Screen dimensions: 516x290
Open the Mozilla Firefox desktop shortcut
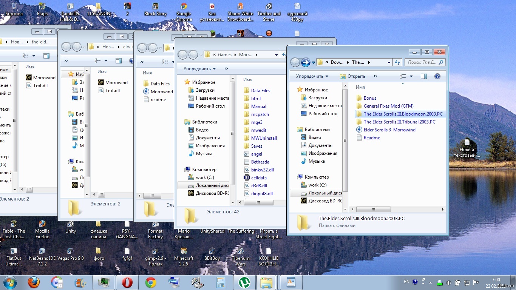[42, 230]
